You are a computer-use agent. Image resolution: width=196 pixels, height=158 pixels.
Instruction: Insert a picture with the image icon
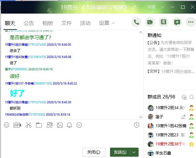click(x=60, y=125)
